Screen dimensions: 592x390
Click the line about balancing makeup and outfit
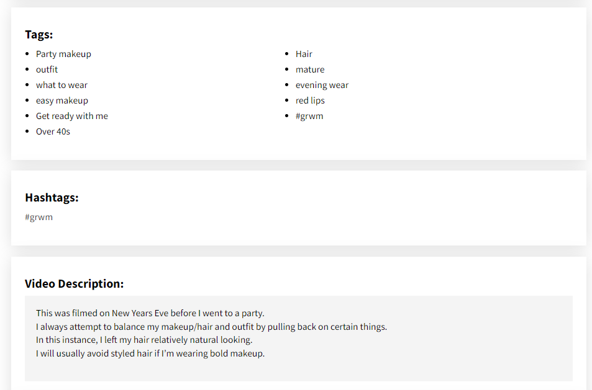211,327
